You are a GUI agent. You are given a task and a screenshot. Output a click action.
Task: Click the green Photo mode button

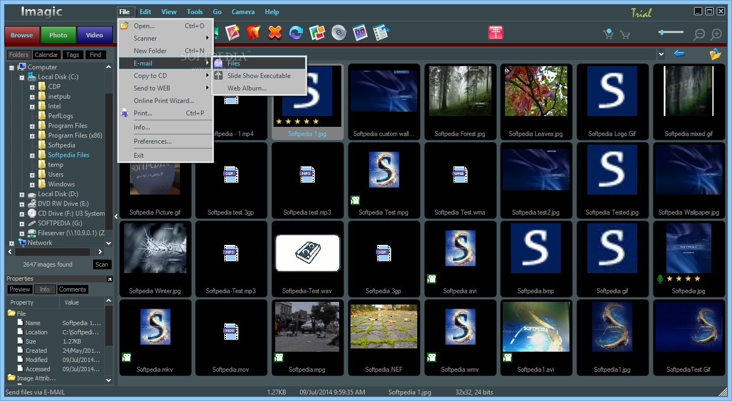click(58, 35)
